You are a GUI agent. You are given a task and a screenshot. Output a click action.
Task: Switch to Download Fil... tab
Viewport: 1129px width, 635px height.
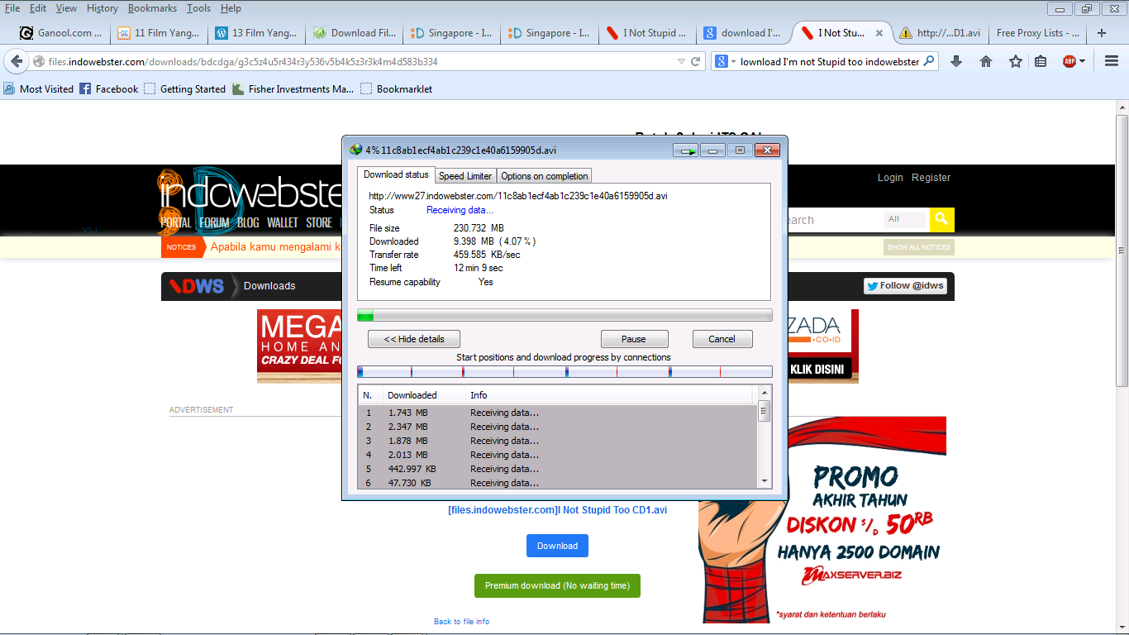coord(355,33)
